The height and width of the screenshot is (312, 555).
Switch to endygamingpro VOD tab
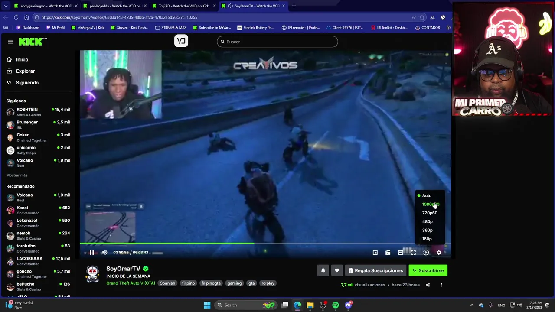tap(46, 6)
